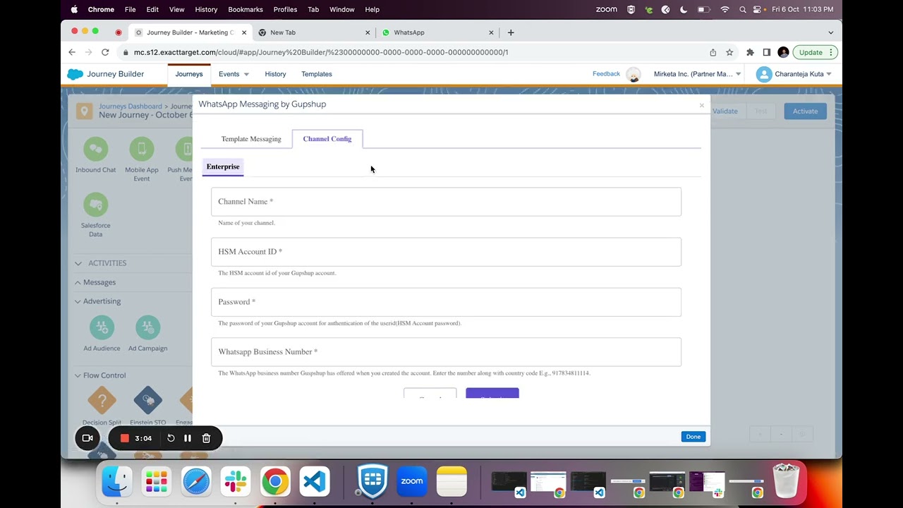Focus the Channel Name field
The height and width of the screenshot is (508, 903).
446,202
